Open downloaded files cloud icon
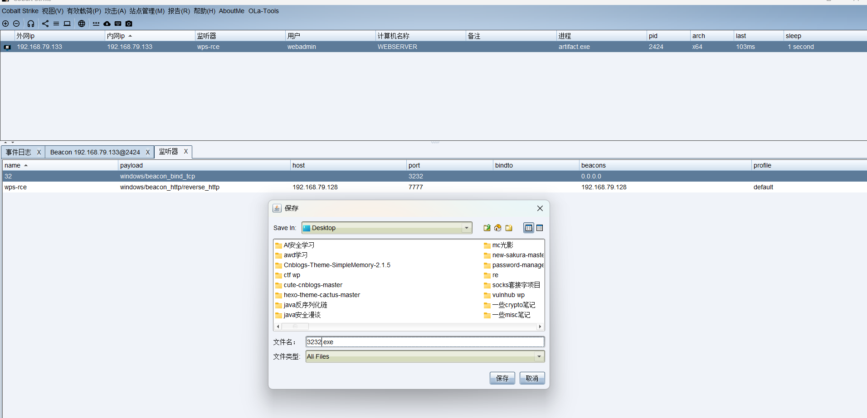 coord(107,24)
